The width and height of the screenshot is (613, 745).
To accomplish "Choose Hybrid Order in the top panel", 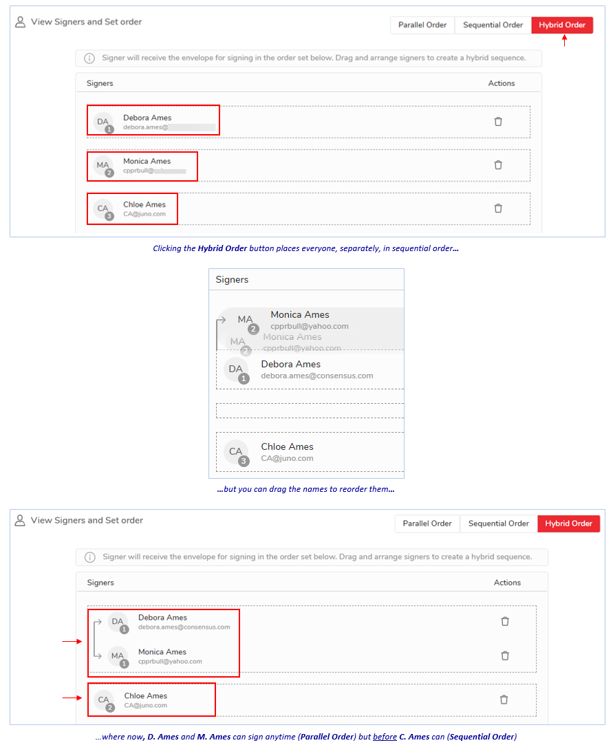I will pos(562,25).
